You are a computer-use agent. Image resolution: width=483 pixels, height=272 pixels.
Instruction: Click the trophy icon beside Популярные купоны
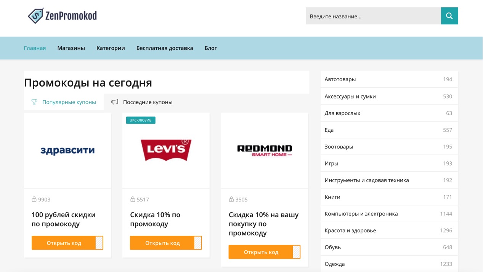click(x=34, y=102)
